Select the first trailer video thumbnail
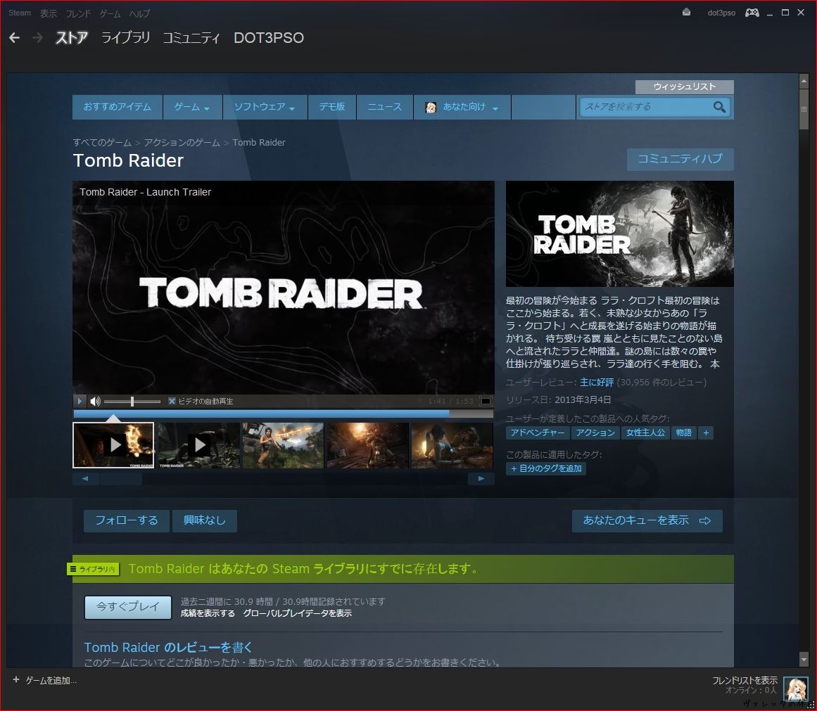Image resolution: width=817 pixels, height=711 pixels. coord(113,445)
